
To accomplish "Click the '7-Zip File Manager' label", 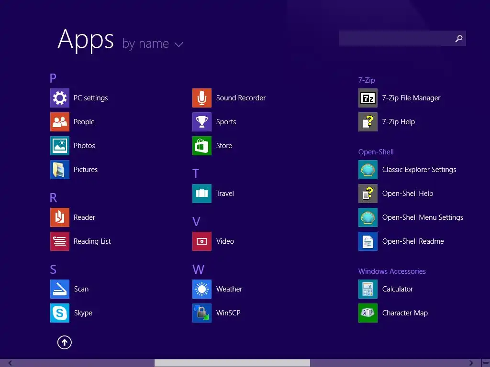I will click(x=411, y=98).
